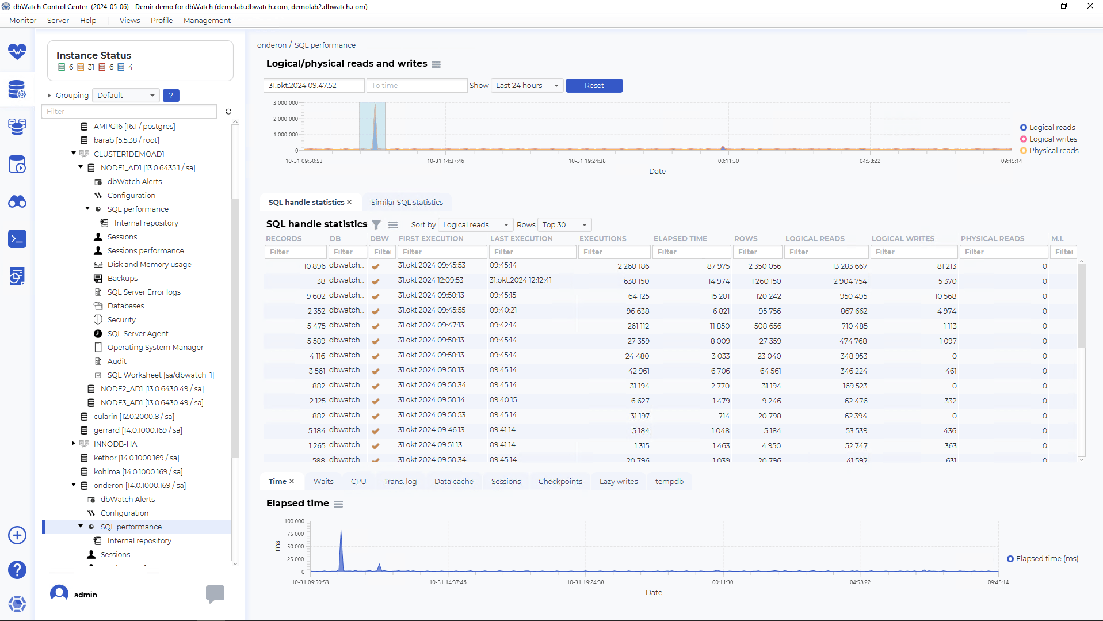Open the help question mark sidebar icon
The width and height of the screenshot is (1103, 621).
coord(17,570)
